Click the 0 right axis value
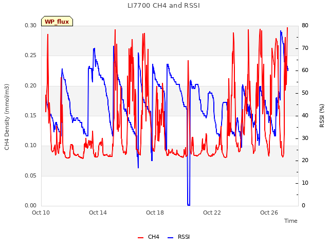 303,205
